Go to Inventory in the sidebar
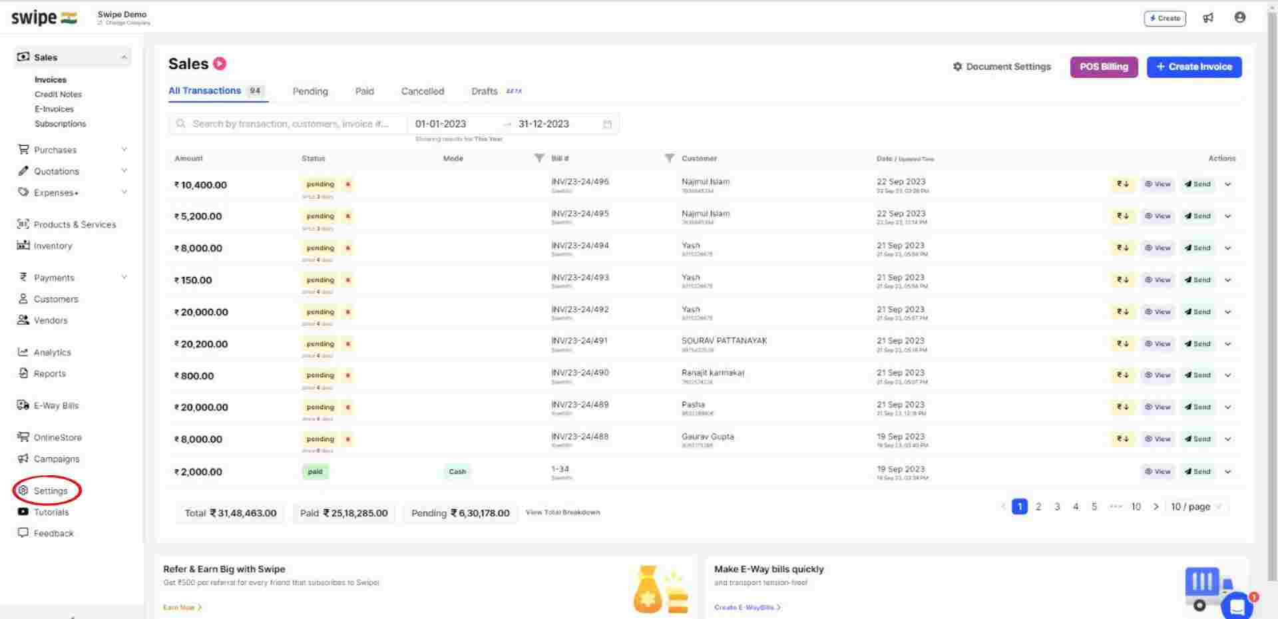 pos(45,246)
